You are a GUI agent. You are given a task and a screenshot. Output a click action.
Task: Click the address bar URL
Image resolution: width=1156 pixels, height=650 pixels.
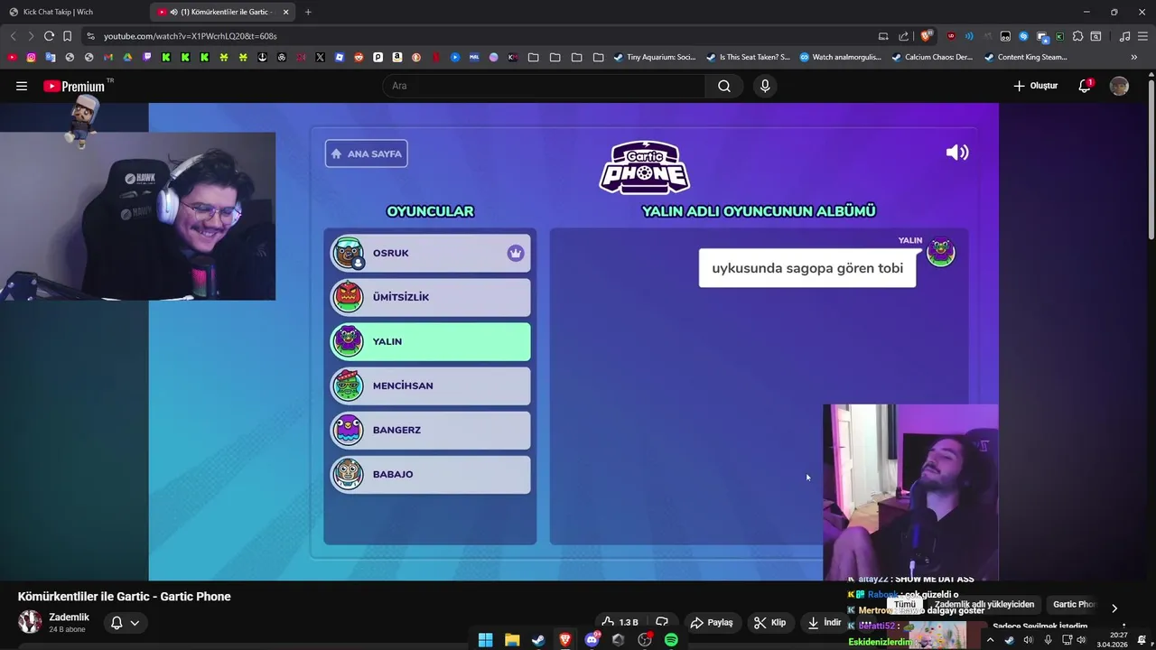[x=190, y=36]
